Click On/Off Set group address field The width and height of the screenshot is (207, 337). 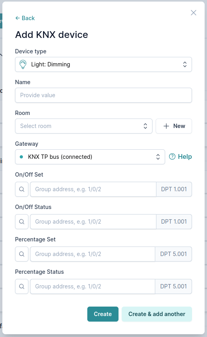coord(93,189)
